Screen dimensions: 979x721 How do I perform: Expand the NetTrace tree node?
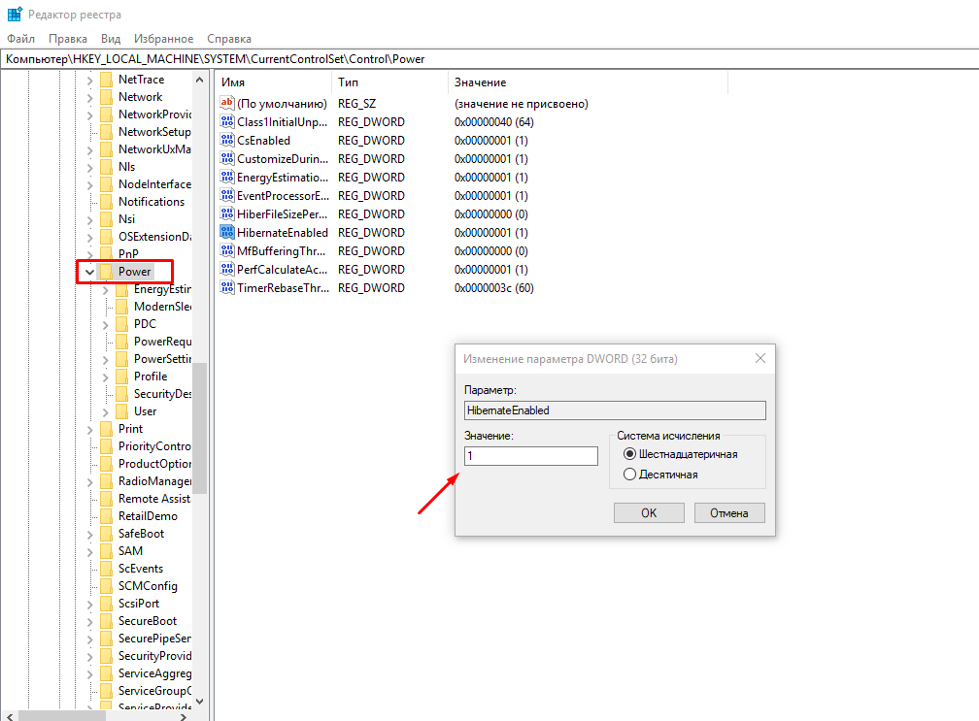[x=90, y=80]
